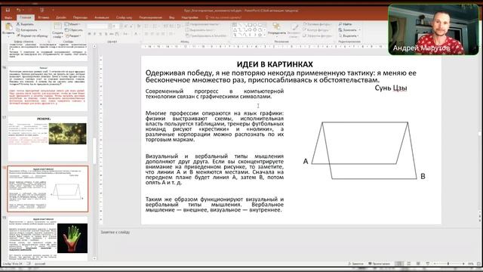Toggle italic formatting in font group
The width and height of the screenshot is (483, 272).
[x=95, y=33]
